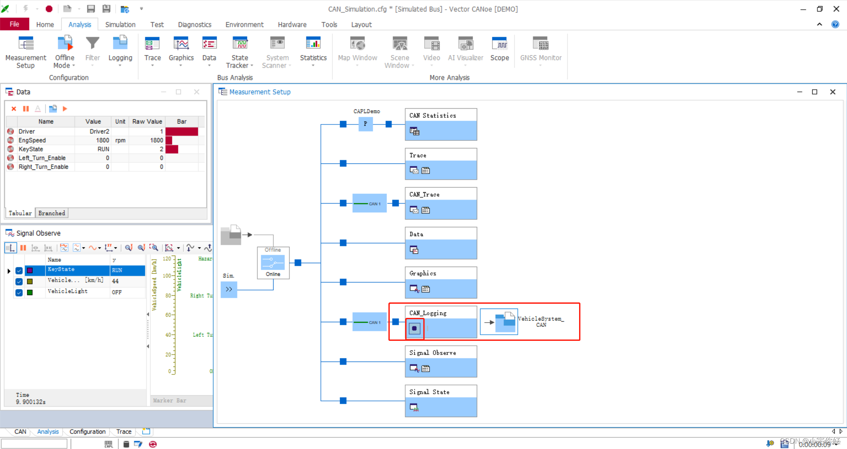Select the Tabular tab in Data window

pyautogui.click(x=20, y=213)
